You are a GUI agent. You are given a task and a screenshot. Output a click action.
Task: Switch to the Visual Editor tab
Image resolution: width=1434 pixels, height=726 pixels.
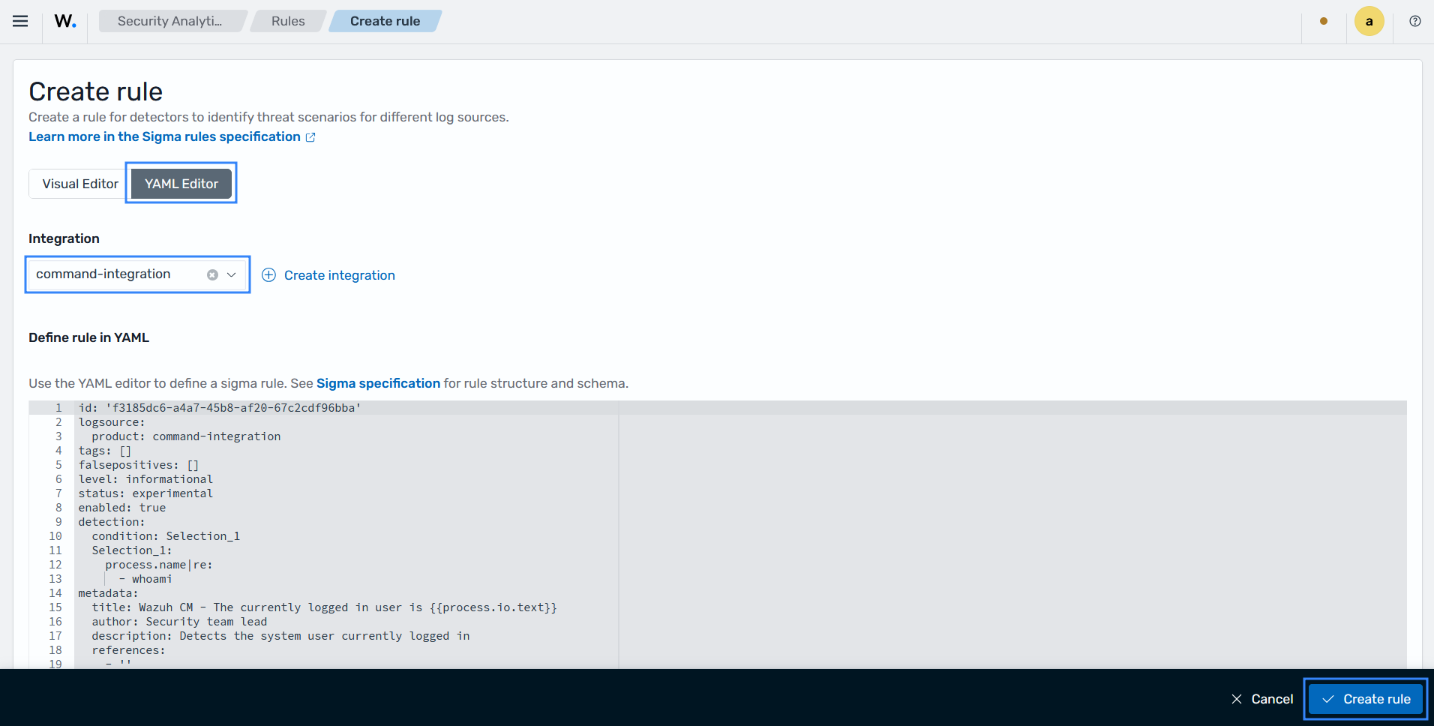coord(80,184)
